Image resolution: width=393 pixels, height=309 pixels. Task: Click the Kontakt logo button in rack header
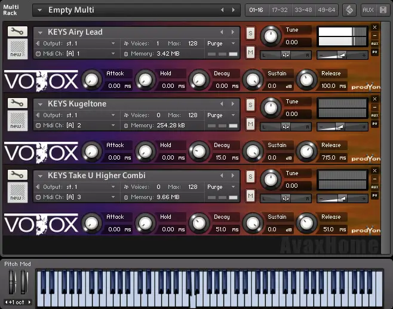[349, 10]
